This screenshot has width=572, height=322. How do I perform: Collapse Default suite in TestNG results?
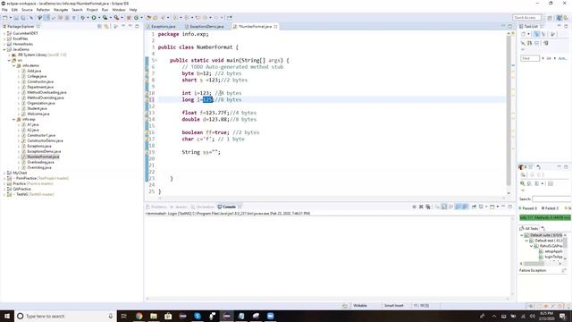(x=522, y=235)
